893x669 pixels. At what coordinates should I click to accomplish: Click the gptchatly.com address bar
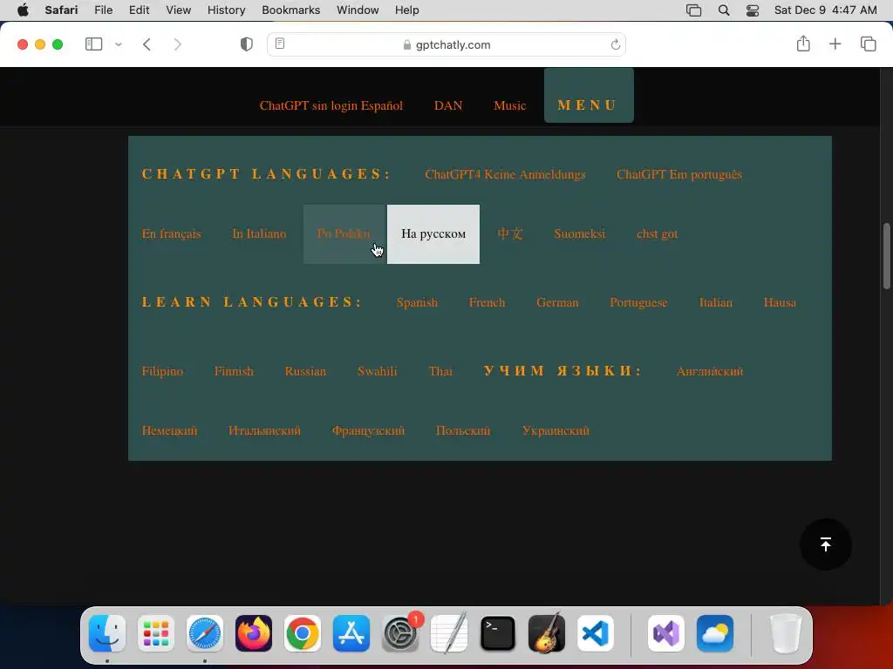[x=446, y=44]
